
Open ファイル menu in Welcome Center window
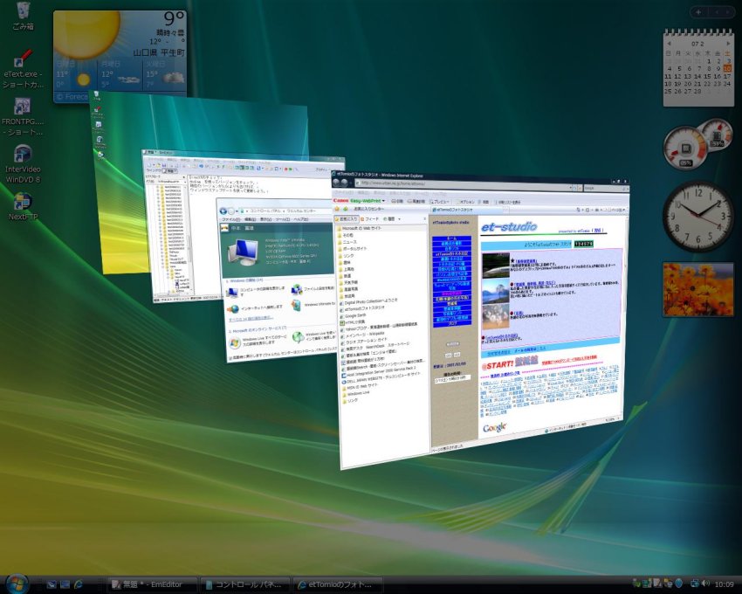click(x=231, y=219)
